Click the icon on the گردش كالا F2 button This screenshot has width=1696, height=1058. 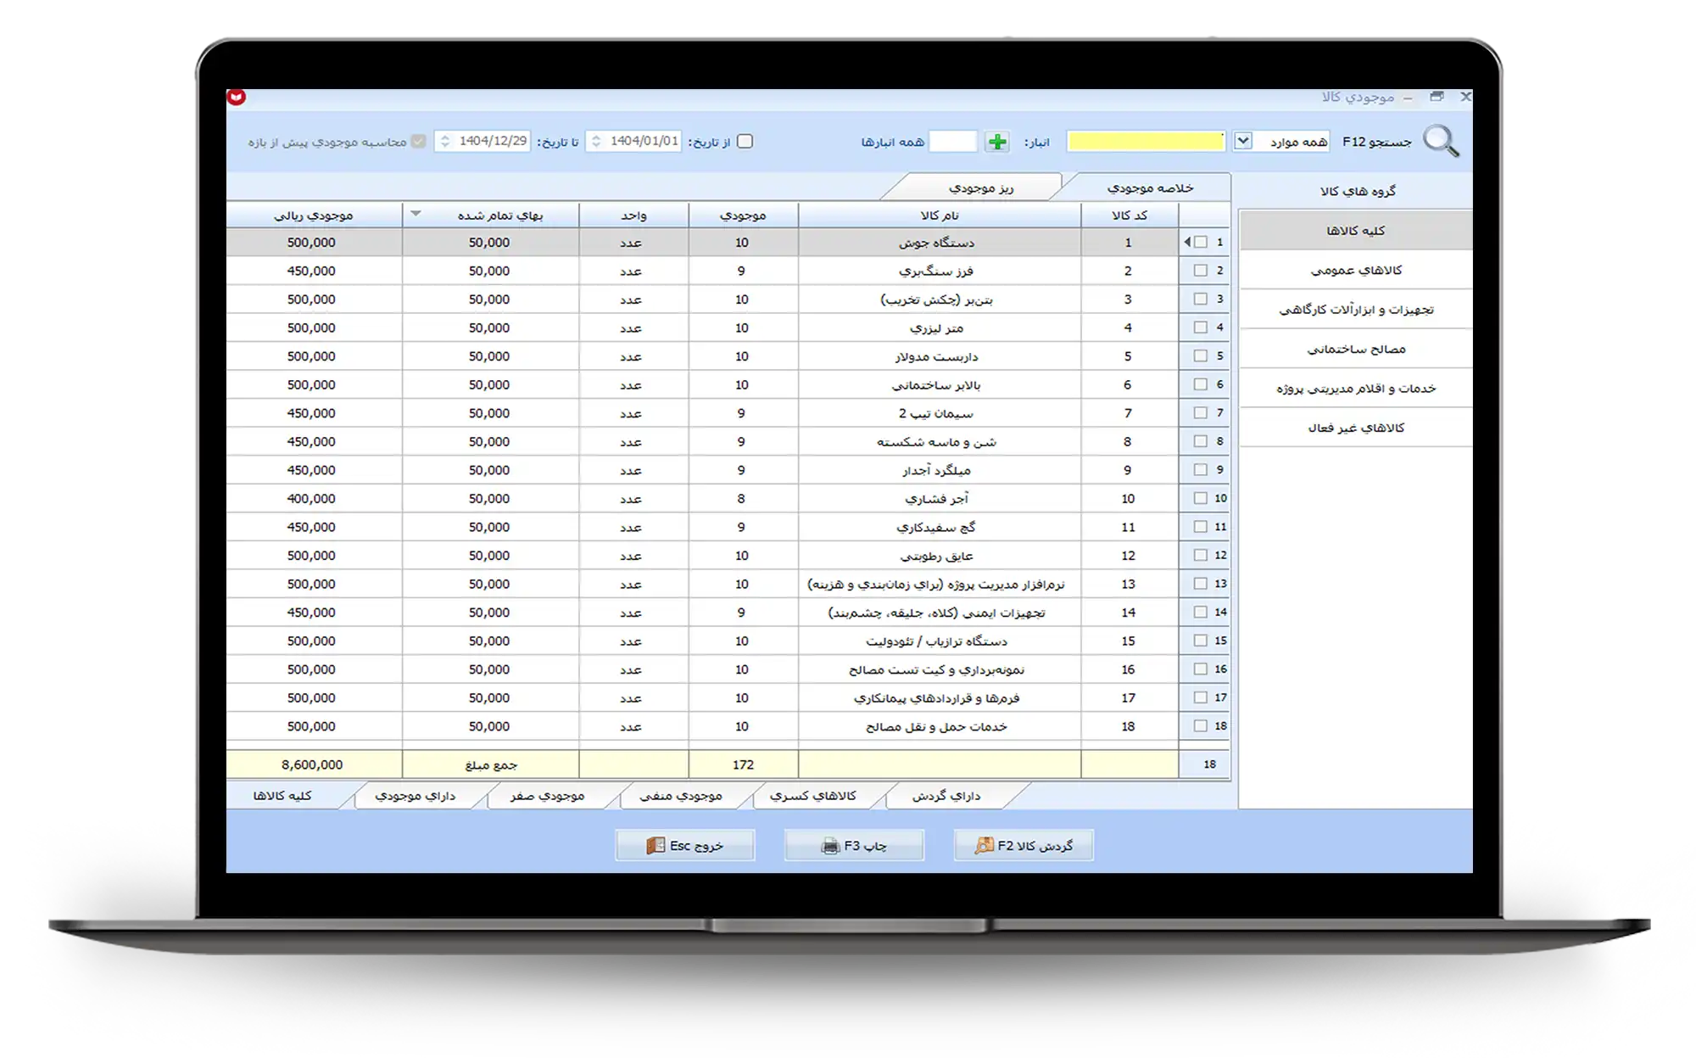tap(984, 846)
